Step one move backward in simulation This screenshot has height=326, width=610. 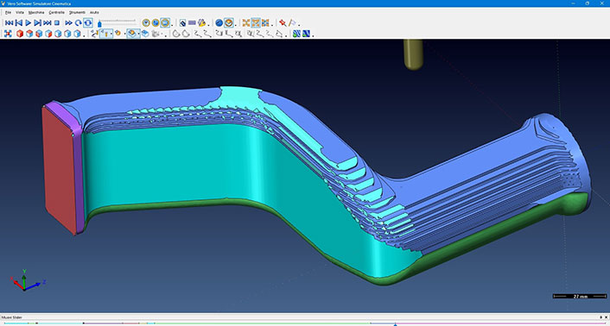(19, 23)
